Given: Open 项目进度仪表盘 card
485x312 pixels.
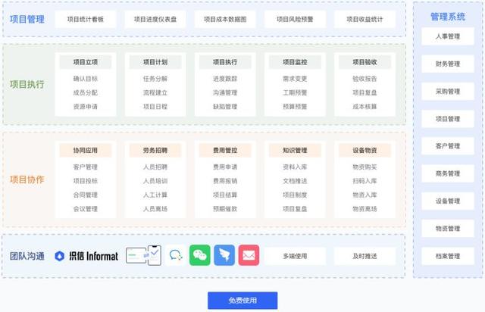Looking at the screenshot, I should 155,19.
